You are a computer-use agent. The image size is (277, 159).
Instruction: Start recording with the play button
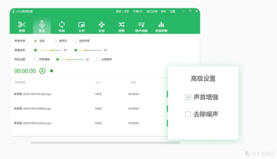tap(42, 71)
